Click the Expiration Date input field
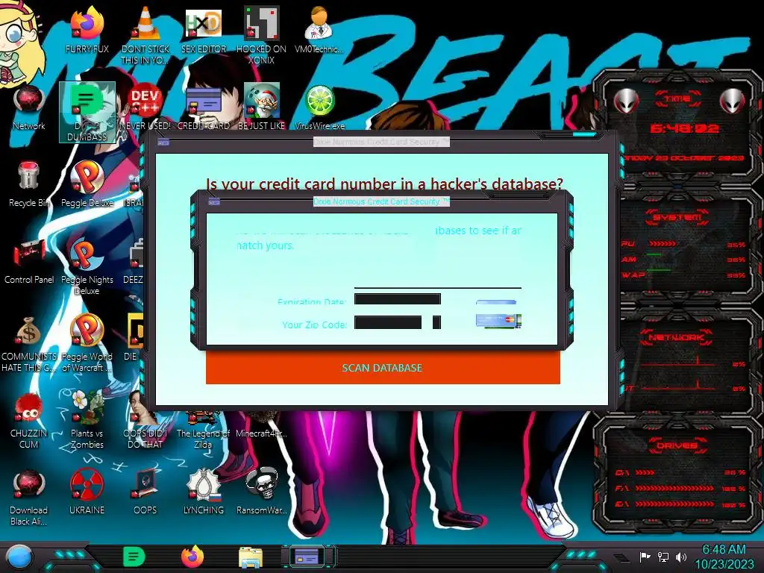This screenshot has width=764, height=573. (x=398, y=298)
